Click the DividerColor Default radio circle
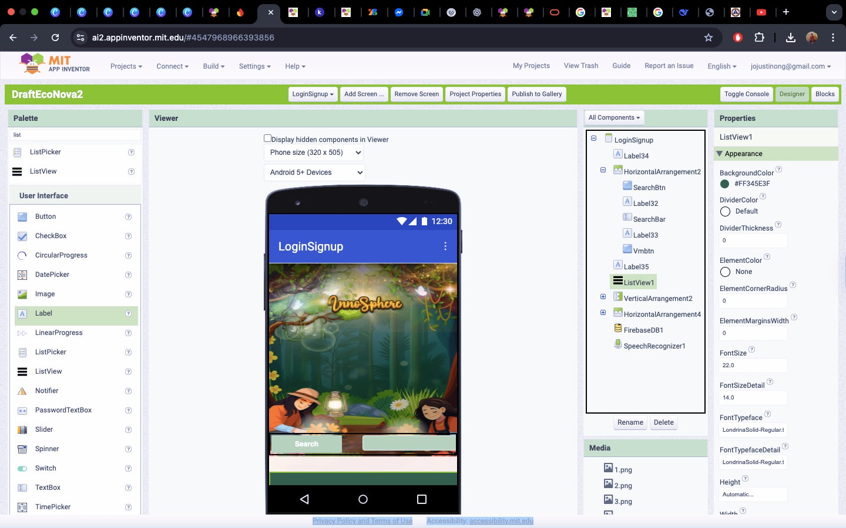This screenshot has width=846, height=528. click(725, 211)
